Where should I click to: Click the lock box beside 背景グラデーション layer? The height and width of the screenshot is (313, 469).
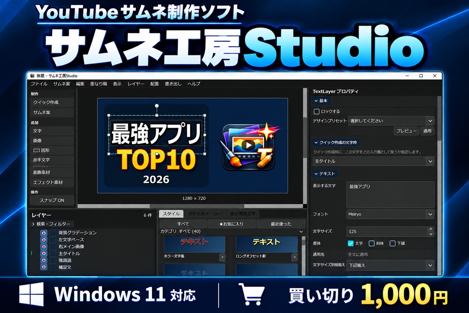53,233
